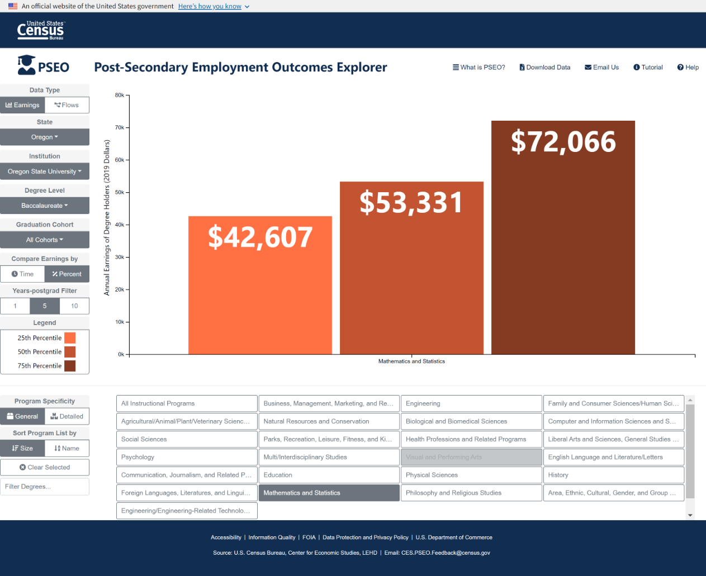This screenshot has width=706, height=576.
Task: Click the Download Data file icon link
Action: pos(544,68)
